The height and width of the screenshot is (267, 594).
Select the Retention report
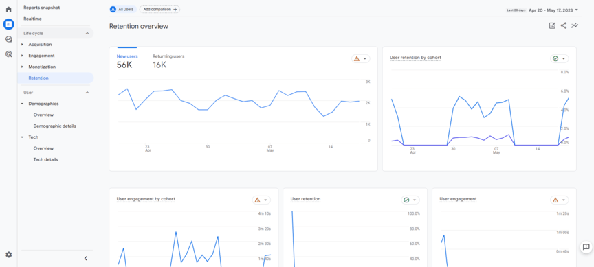[55, 78]
